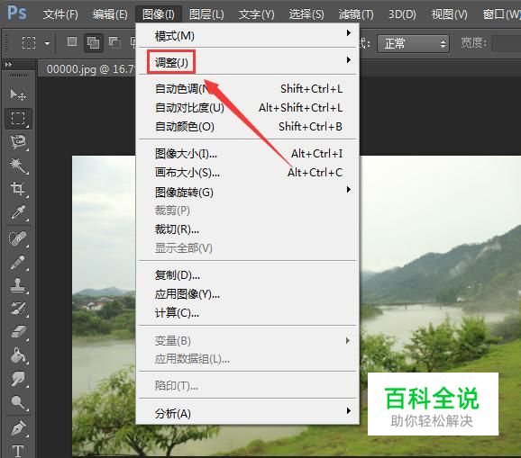Choose 自动色调 menu entry
This screenshot has height=458, width=521.
[248, 88]
